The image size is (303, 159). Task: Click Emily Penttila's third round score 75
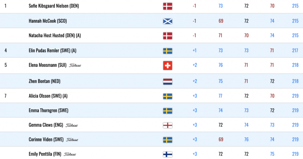[x=272, y=154]
